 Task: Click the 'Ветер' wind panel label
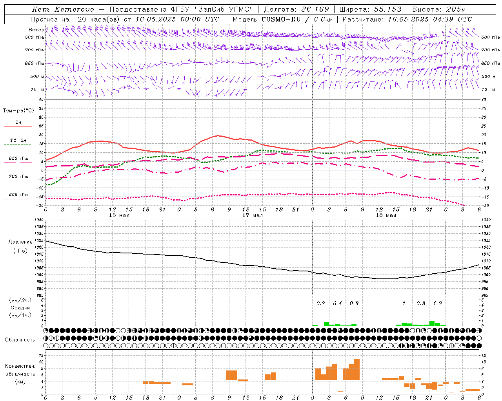[36, 30]
